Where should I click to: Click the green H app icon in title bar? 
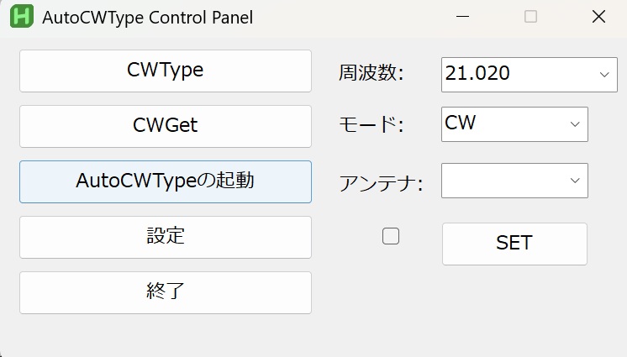click(x=22, y=17)
